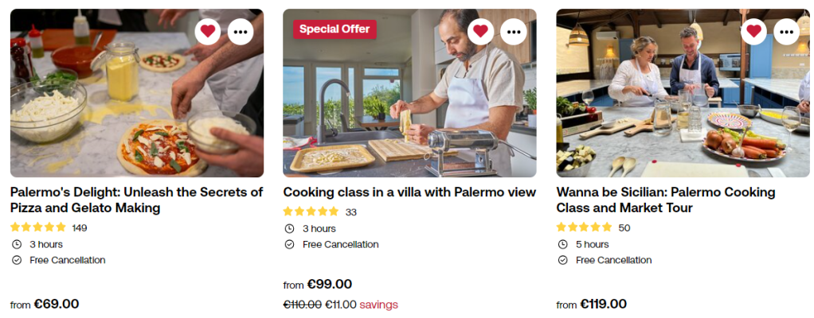Click star rating with 50 reviews
Viewport: 814px width, 318px height.
584,227
